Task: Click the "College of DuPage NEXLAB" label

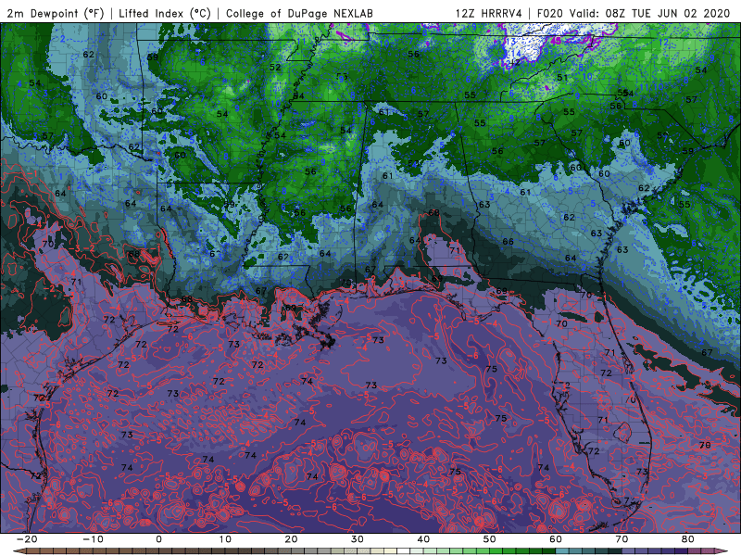Action: 299,13
